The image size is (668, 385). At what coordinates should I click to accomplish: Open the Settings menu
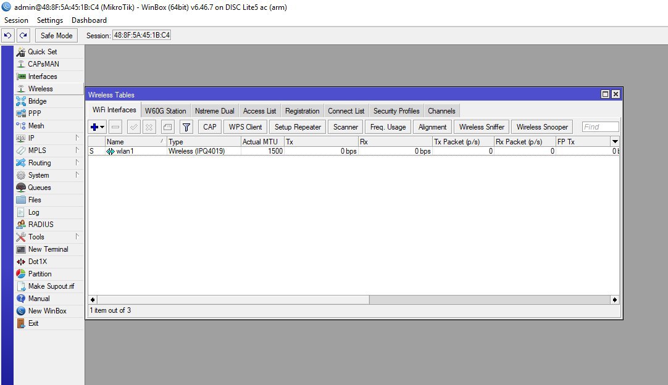[x=50, y=20]
